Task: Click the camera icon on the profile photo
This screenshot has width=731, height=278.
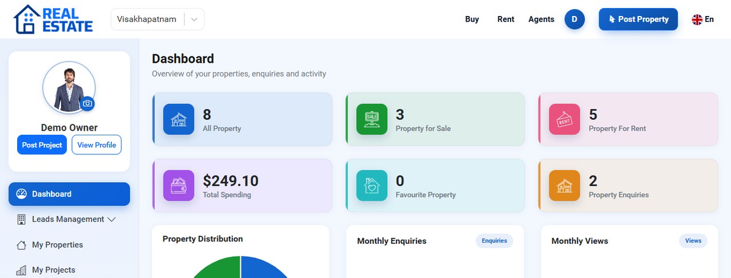Action: click(87, 103)
